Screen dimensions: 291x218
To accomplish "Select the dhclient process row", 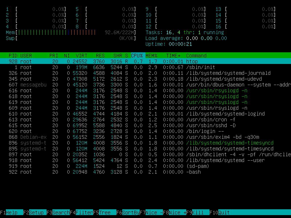I will point(145,154).
